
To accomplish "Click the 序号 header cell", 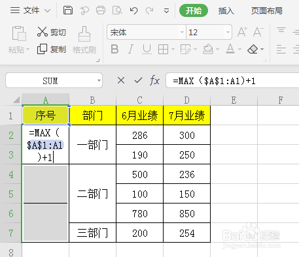I will (x=46, y=115).
